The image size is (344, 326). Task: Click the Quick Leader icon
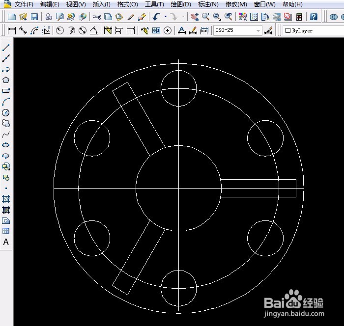tap(144, 30)
